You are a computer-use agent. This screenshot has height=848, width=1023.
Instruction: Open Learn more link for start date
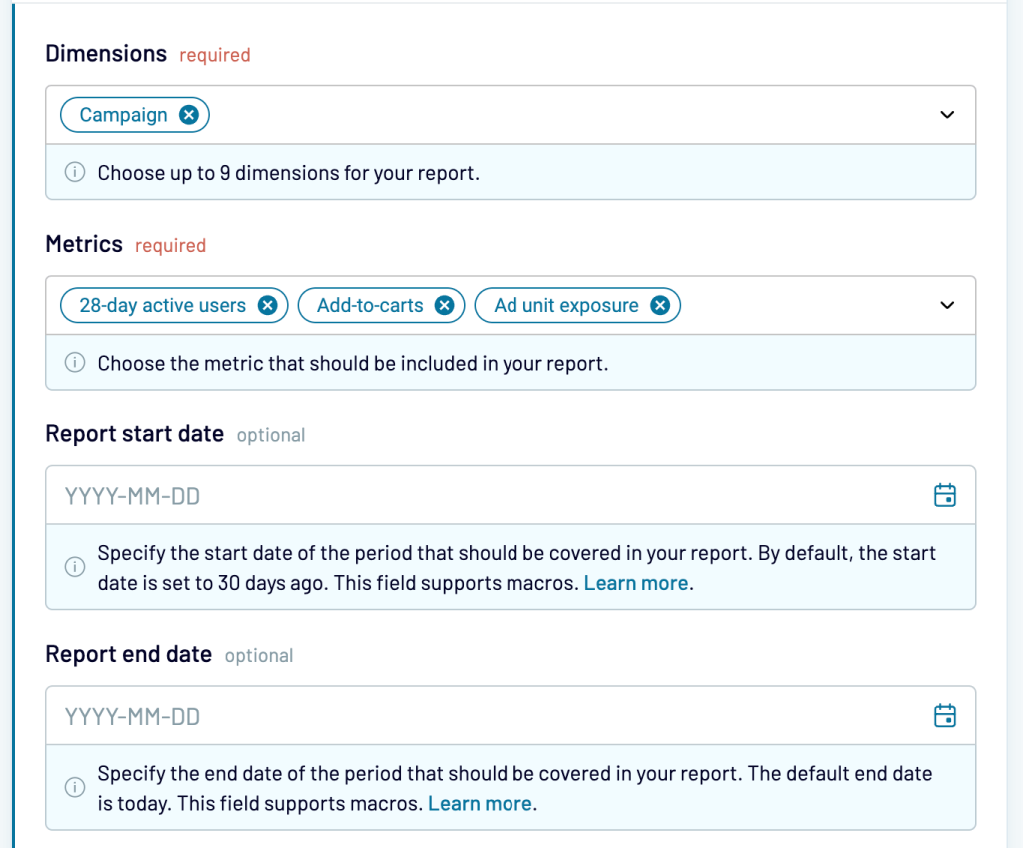pos(636,583)
